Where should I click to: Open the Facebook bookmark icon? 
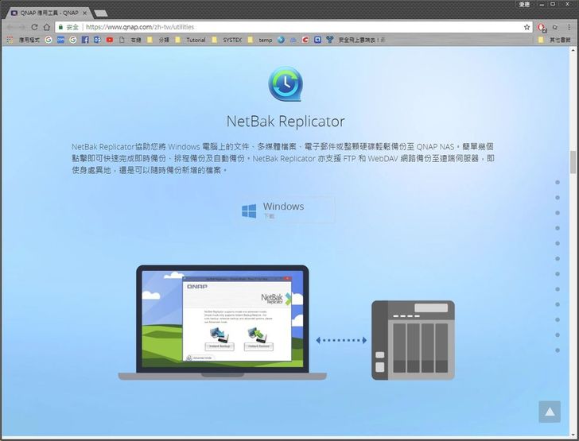pyautogui.click(x=85, y=40)
